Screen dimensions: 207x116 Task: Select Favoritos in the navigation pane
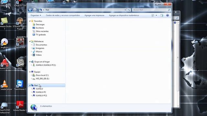pyautogui.click(x=38, y=21)
